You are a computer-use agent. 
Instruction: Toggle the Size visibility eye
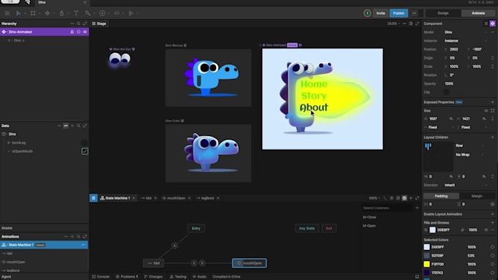coord(486,110)
